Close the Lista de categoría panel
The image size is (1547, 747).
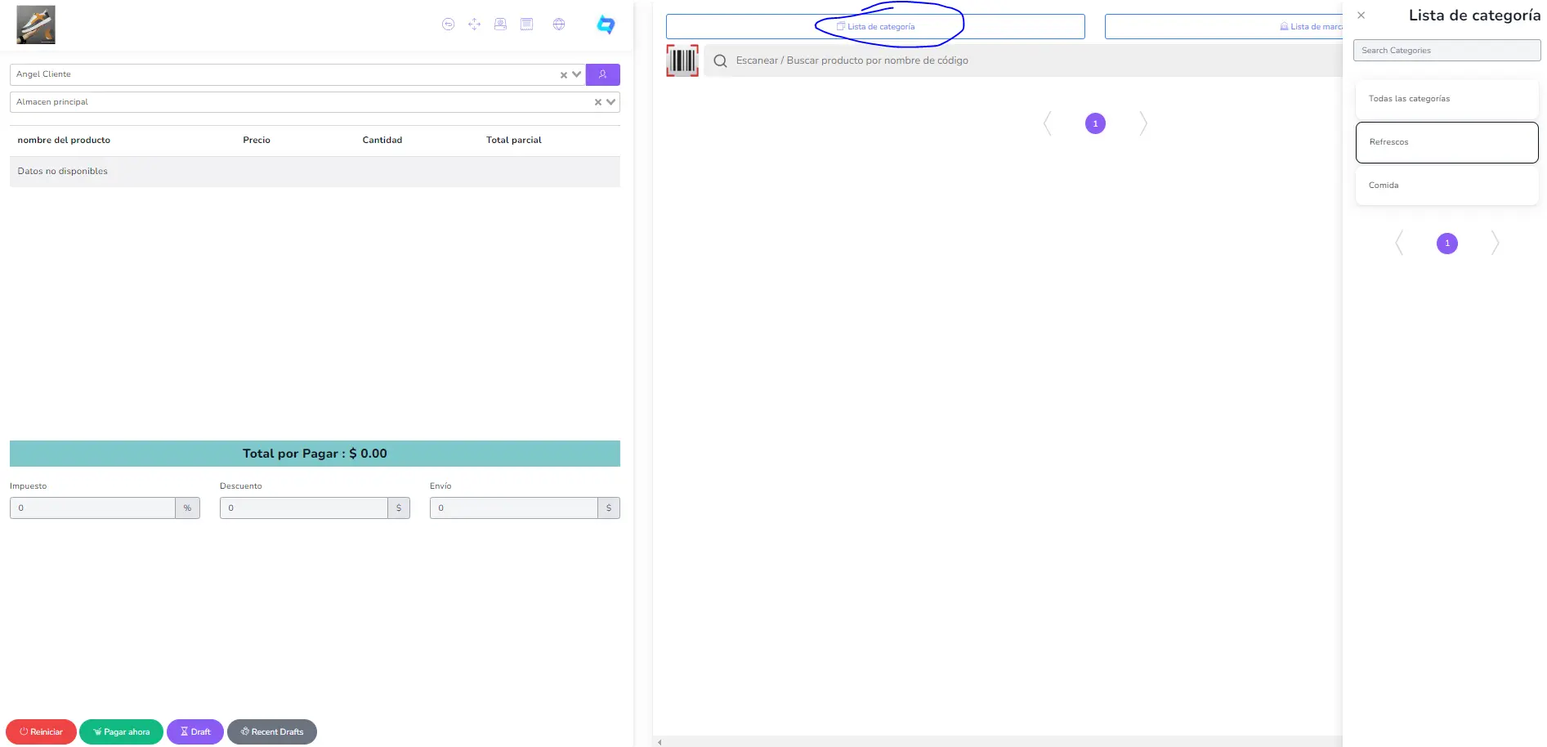[1361, 16]
